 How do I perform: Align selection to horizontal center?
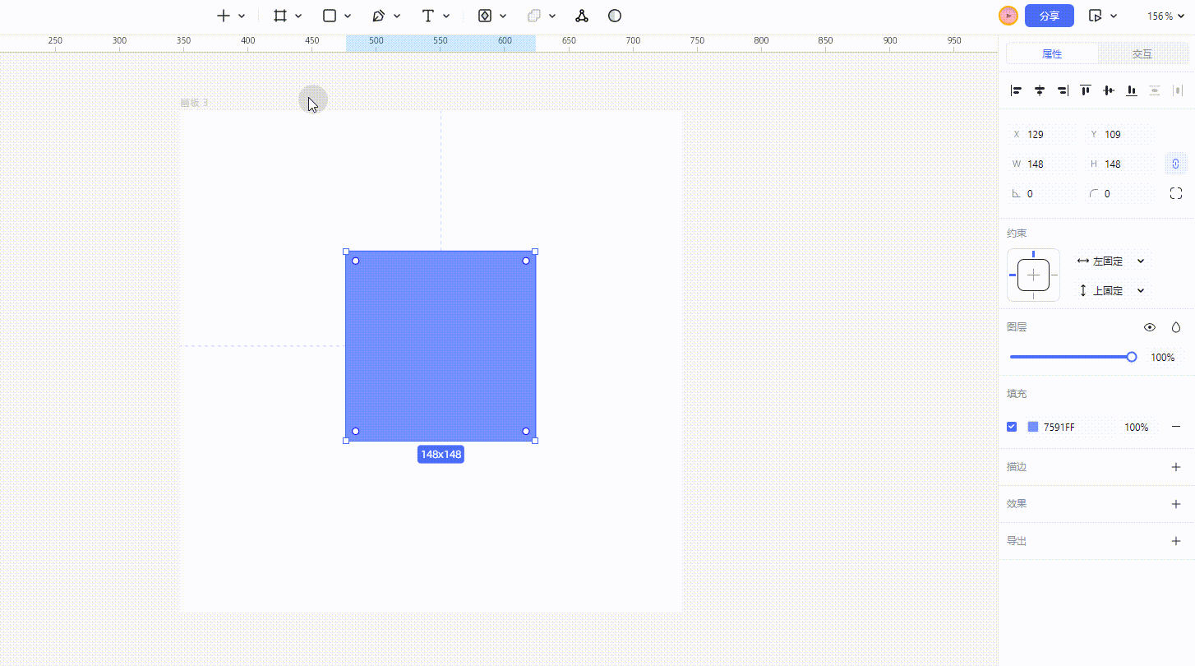(1040, 90)
